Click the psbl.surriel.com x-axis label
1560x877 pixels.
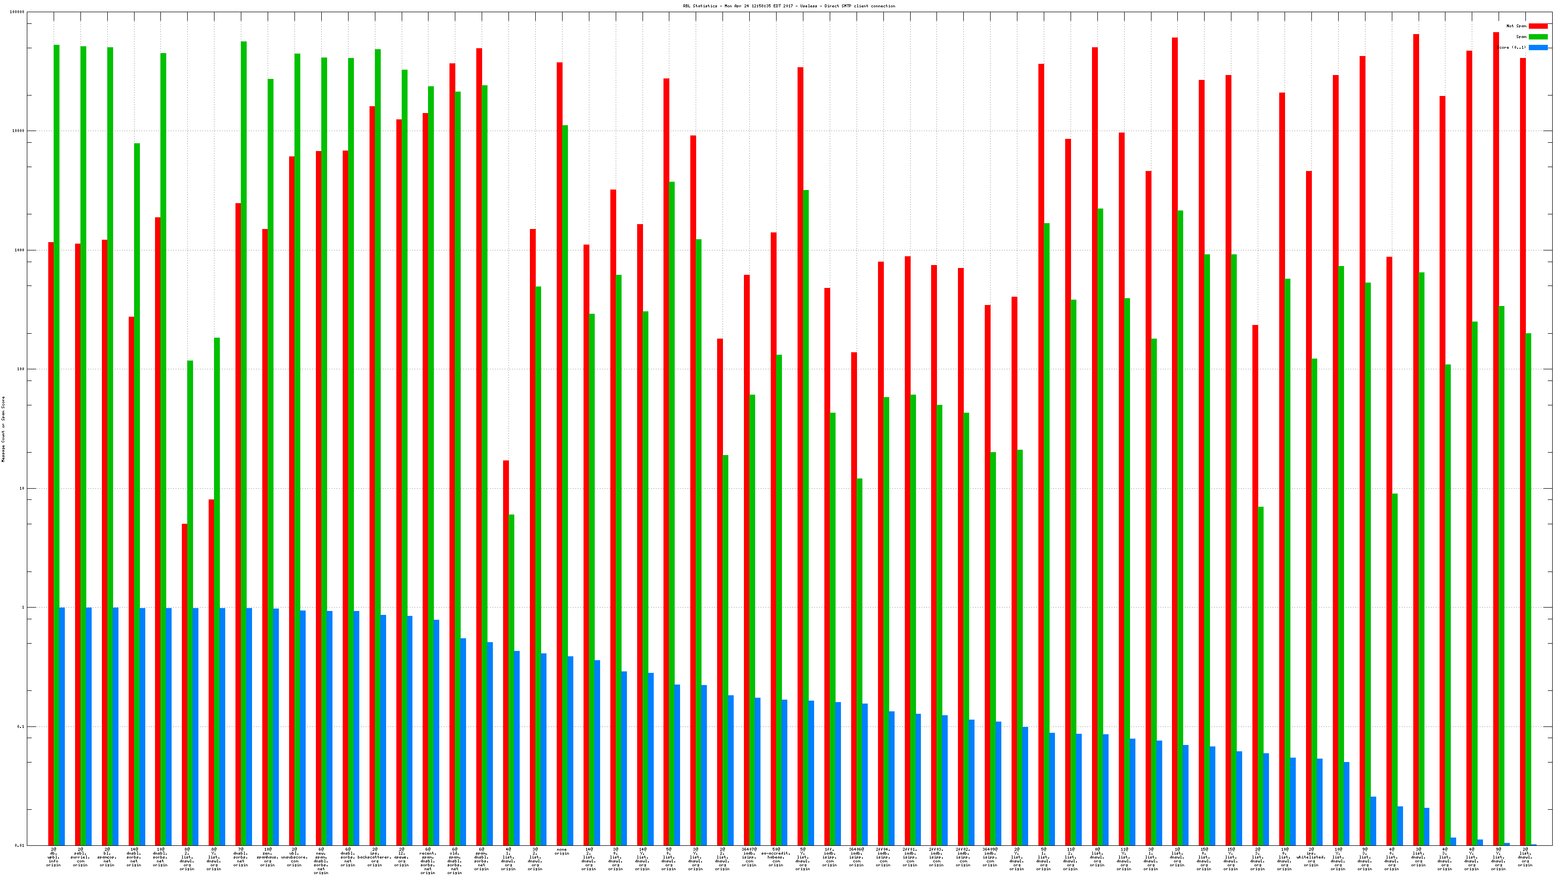[x=80, y=857]
